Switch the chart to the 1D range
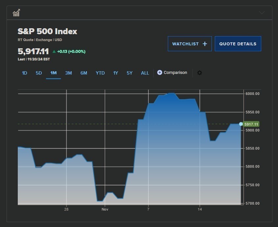 click(x=24, y=73)
